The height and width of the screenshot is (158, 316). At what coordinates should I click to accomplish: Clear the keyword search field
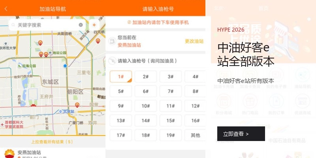click(81, 25)
